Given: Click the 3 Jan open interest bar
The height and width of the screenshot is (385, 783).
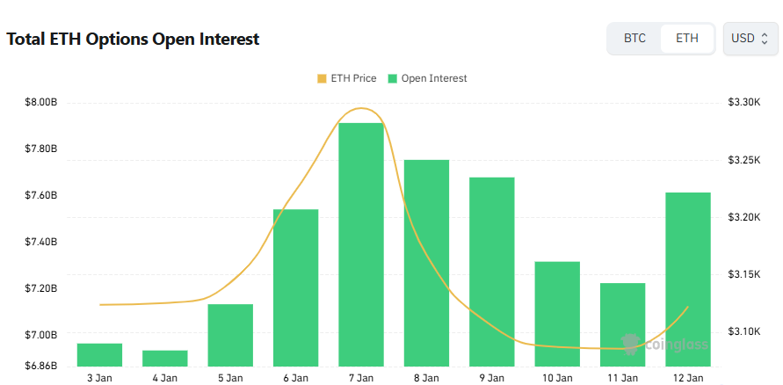Looking at the screenshot, I should 99,354.
